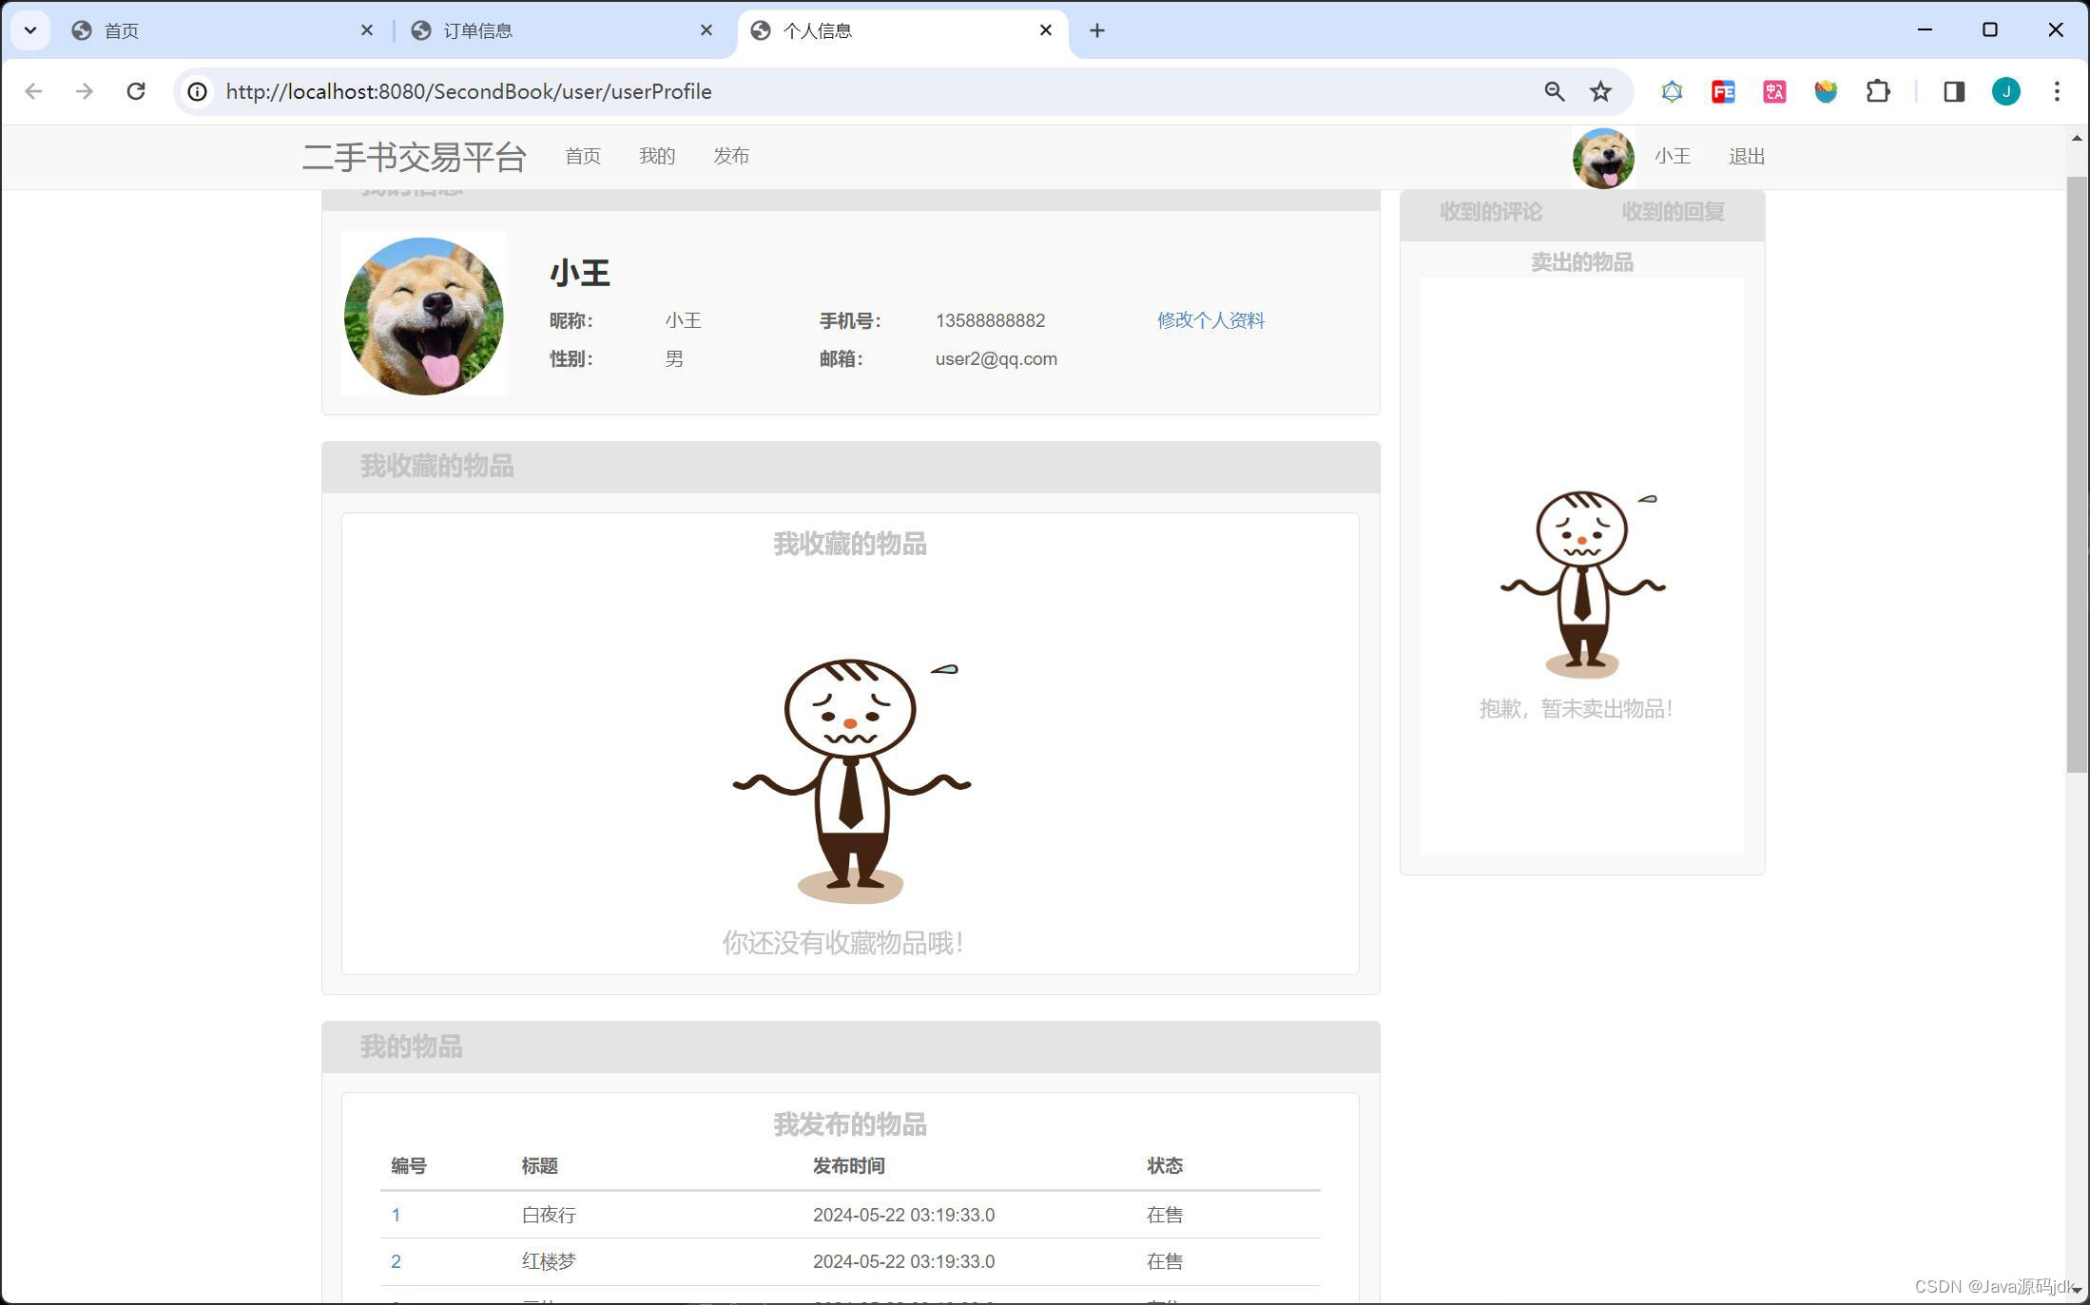The height and width of the screenshot is (1305, 2090).
Task: Click the page vertical scrollbar thumb
Action: point(2077,475)
